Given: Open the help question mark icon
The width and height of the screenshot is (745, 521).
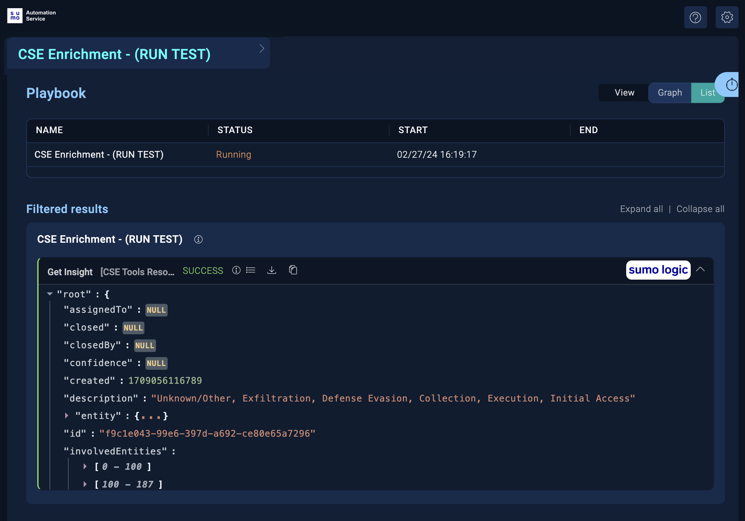Looking at the screenshot, I should tap(695, 17).
